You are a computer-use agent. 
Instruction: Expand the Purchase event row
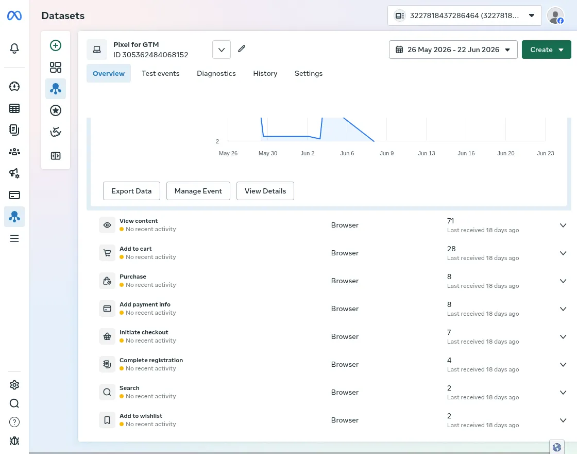[x=563, y=281]
